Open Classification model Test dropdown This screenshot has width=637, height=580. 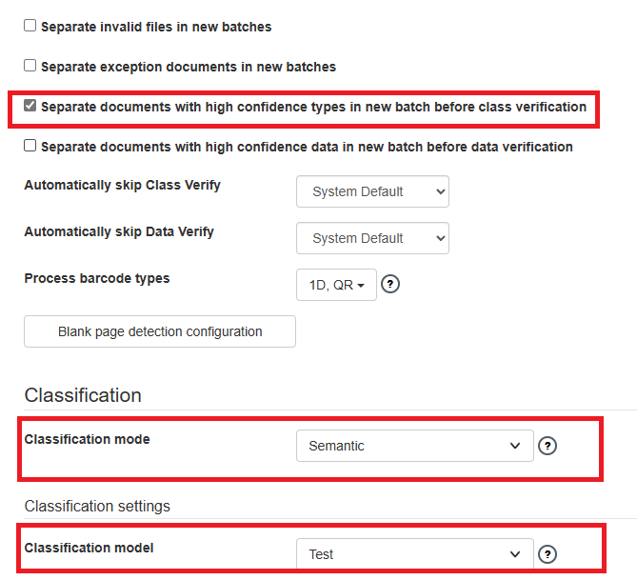(414, 554)
